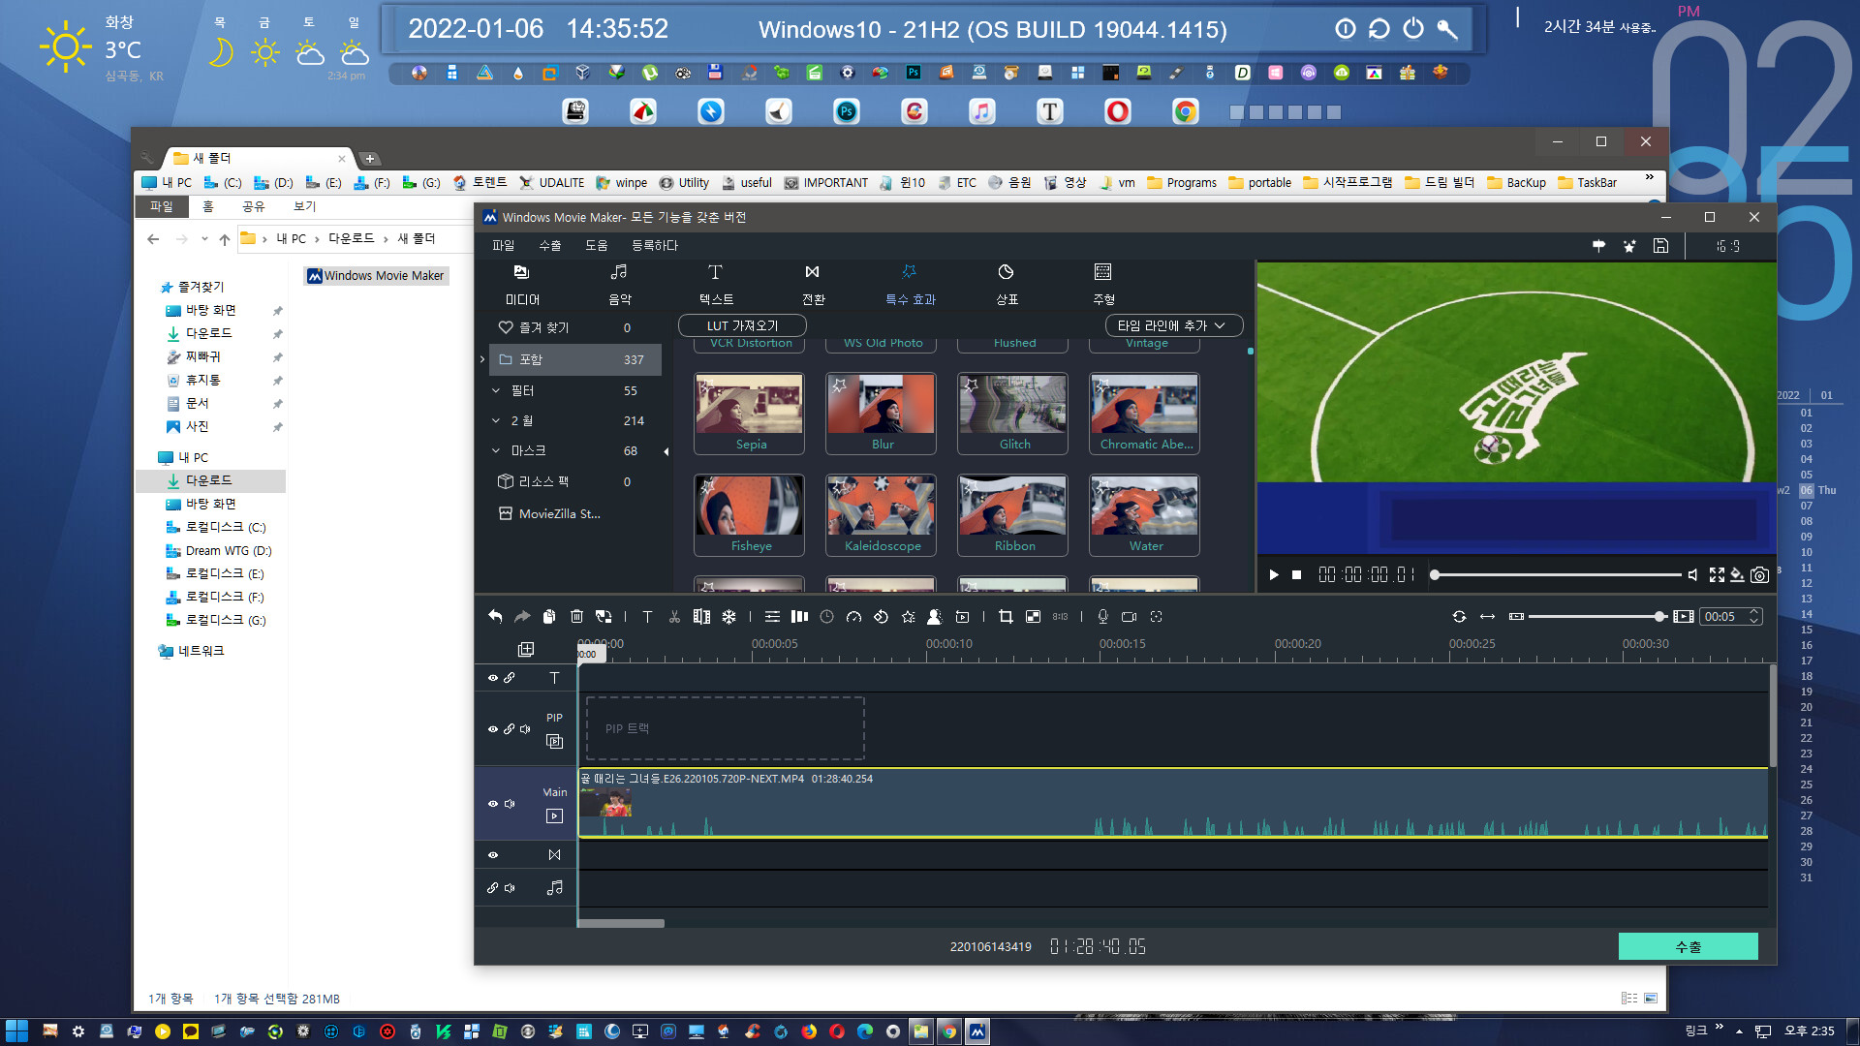Hide the text track with eye icon
The height and width of the screenshot is (1046, 1860).
click(493, 678)
